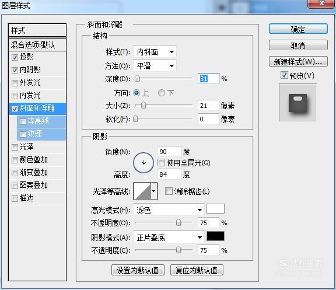Click the style preview thumbnail

(297, 103)
